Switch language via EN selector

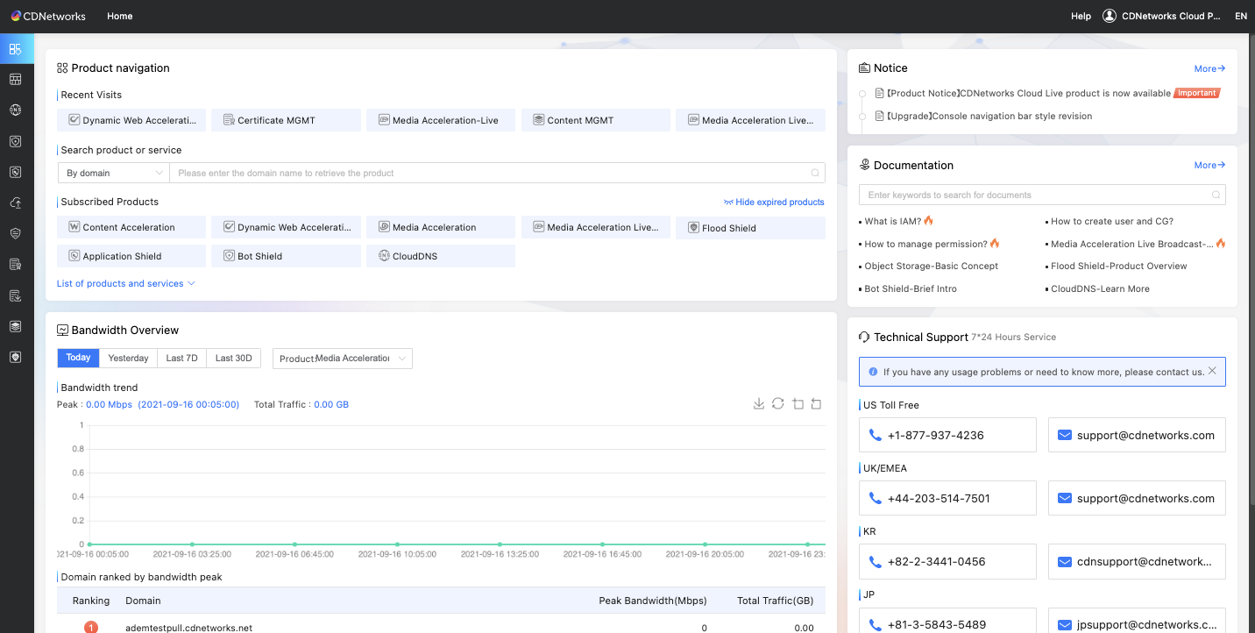[x=1241, y=16]
